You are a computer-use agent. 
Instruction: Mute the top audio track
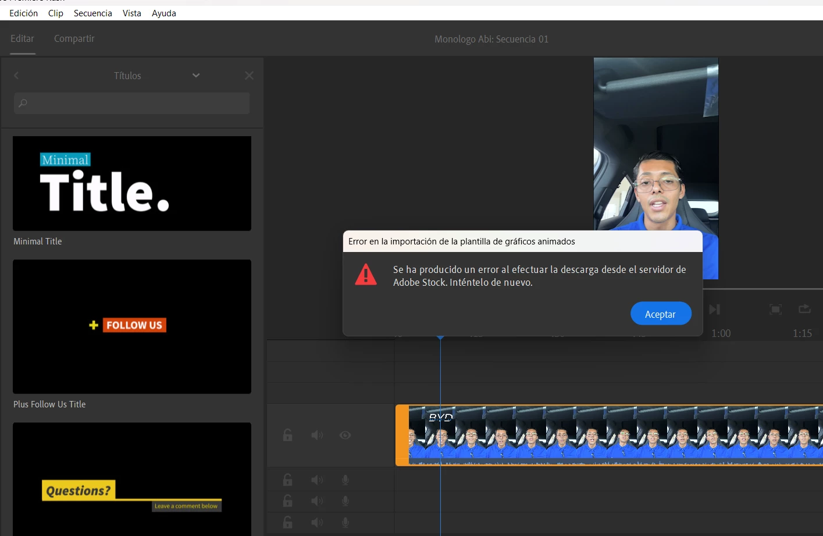coord(317,480)
